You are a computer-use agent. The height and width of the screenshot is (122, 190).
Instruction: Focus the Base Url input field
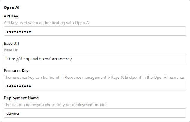pyautogui.click(x=95, y=58)
